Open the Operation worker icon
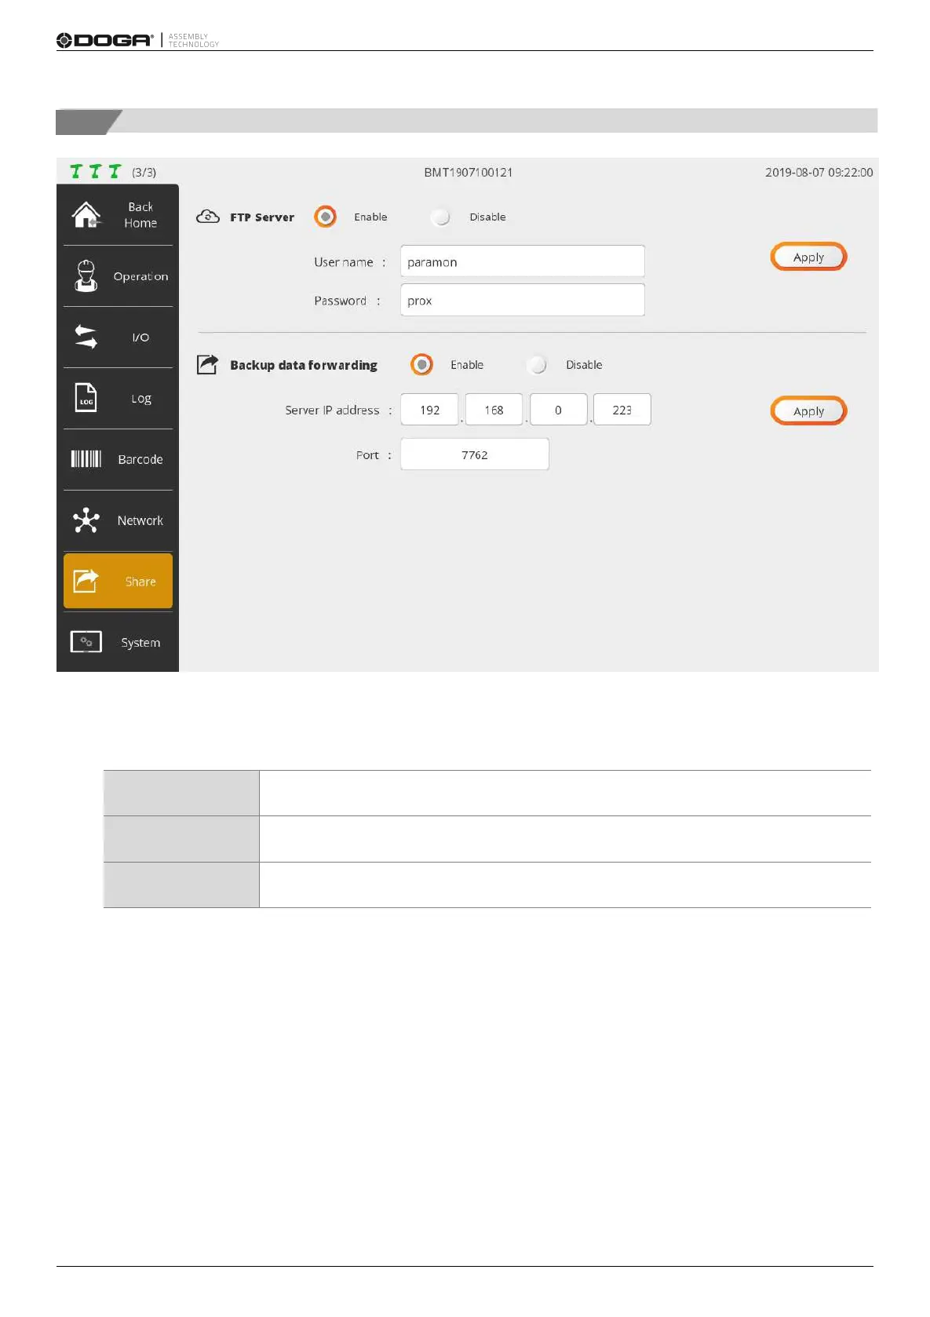 pyautogui.click(x=86, y=275)
